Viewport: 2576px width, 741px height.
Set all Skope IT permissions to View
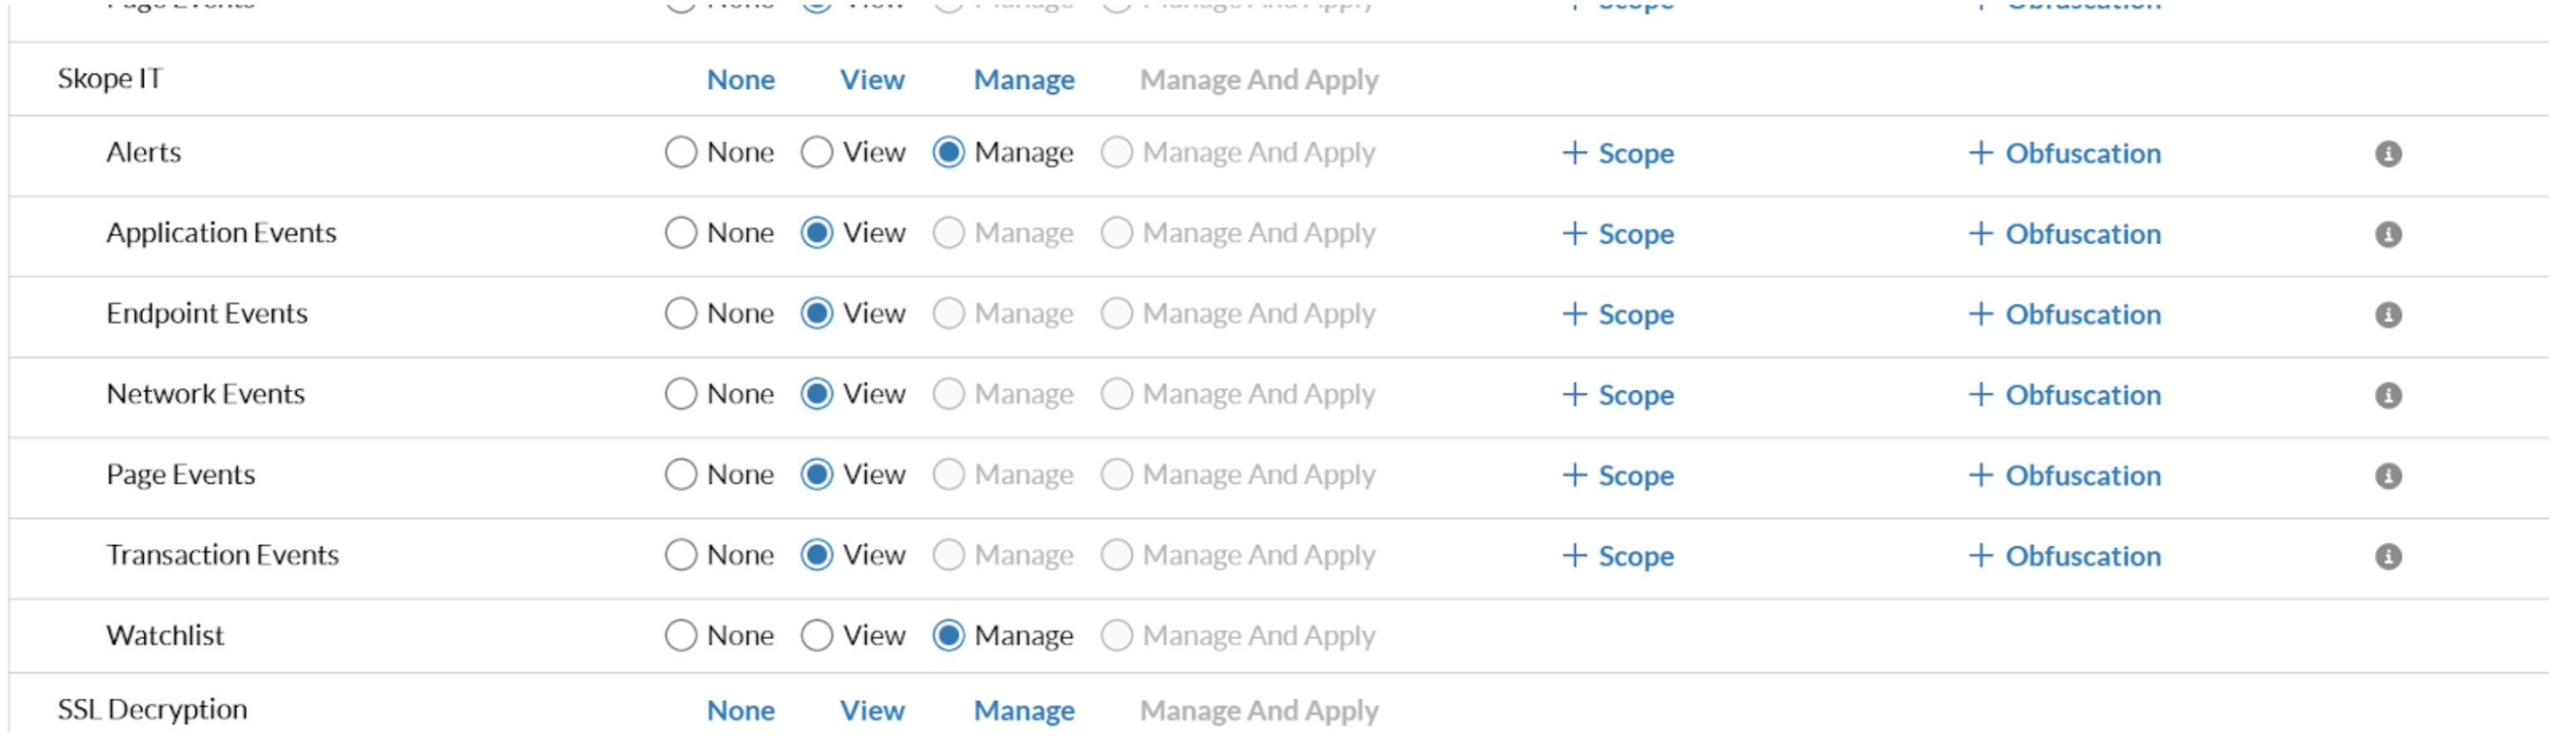coord(872,80)
